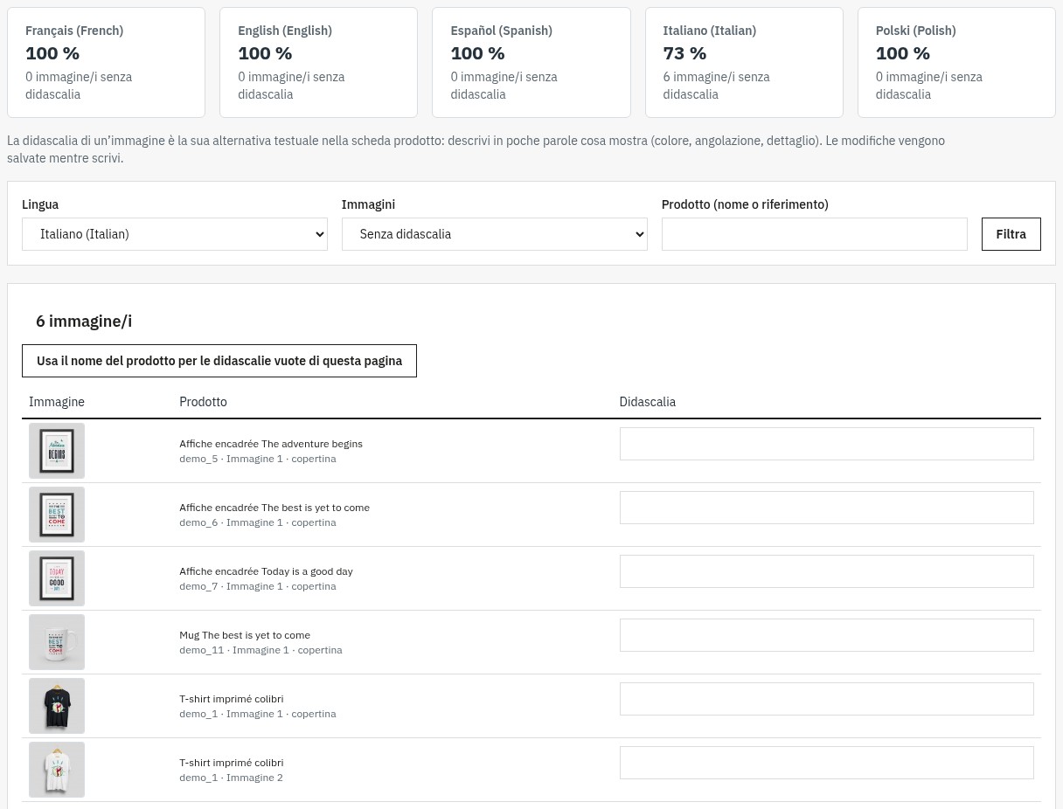Open the Lingua language dropdown
This screenshot has width=1063, height=809.
pos(174,234)
